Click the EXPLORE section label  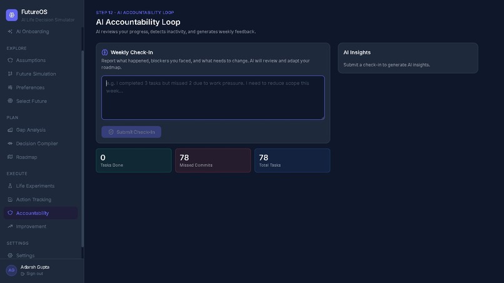pyautogui.click(x=16, y=48)
